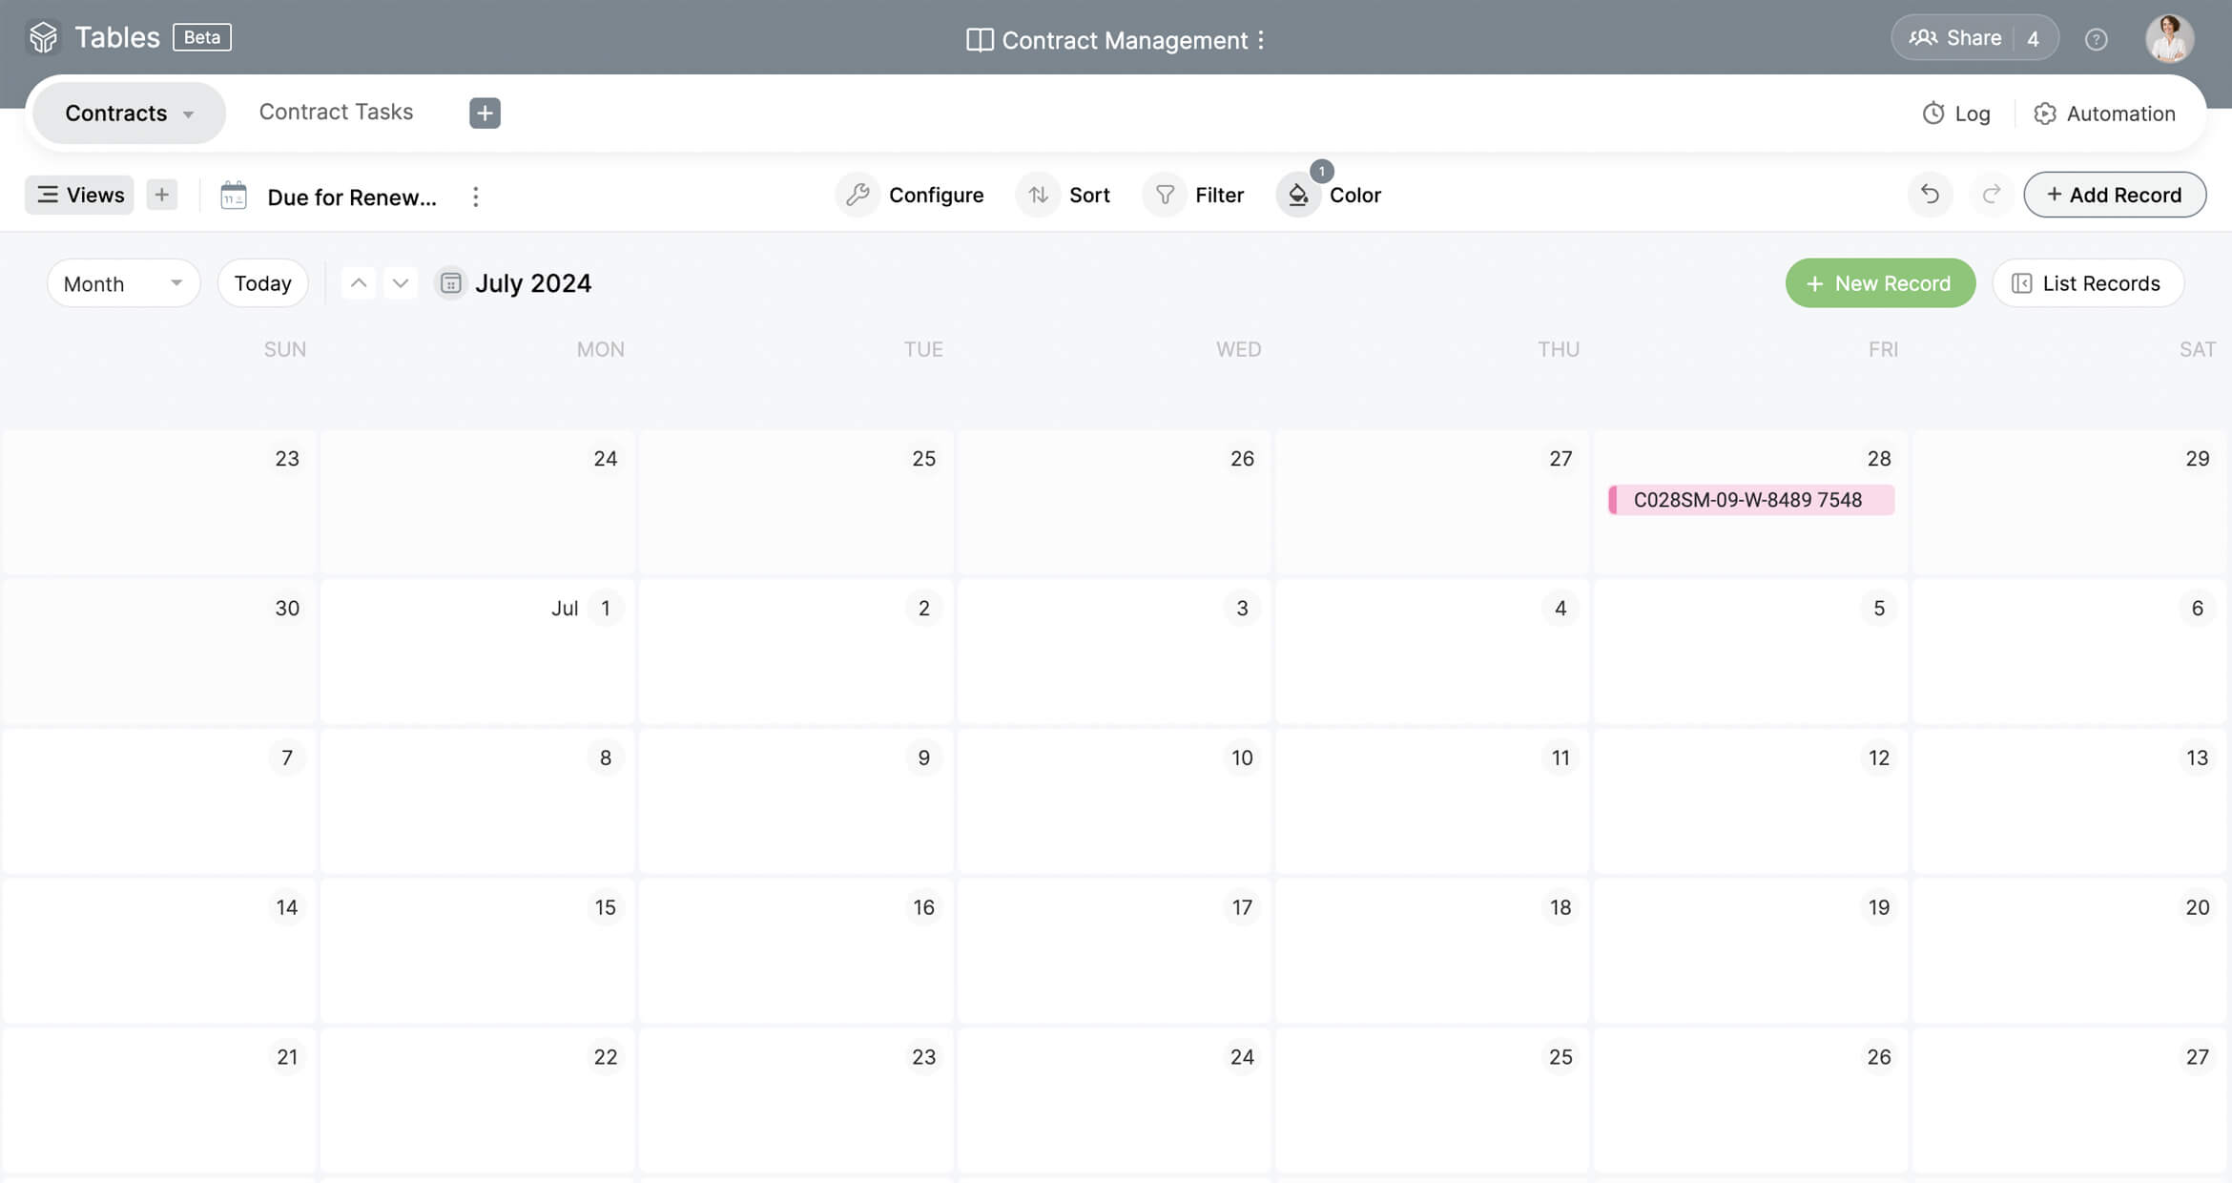The width and height of the screenshot is (2232, 1183).
Task: Go to previous month with up chevron
Action: pyautogui.click(x=359, y=283)
